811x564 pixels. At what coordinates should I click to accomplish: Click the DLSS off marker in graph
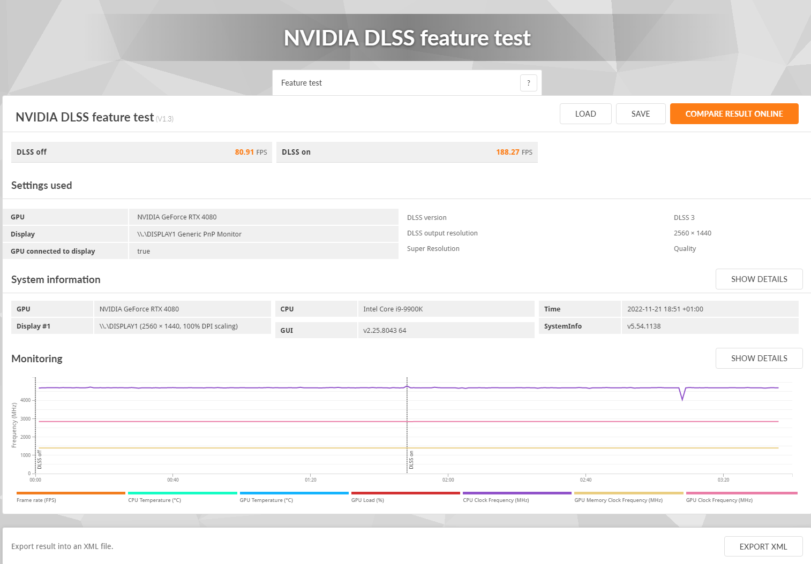coord(40,460)
